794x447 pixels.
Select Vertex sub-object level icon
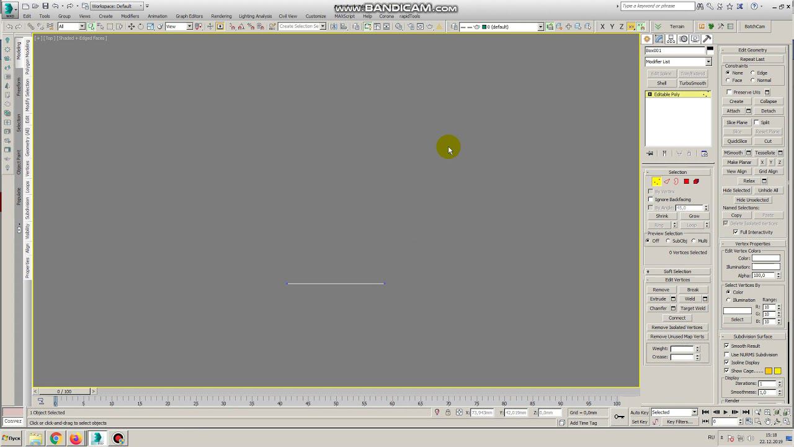pyautogui.click(x=656, y=181)
